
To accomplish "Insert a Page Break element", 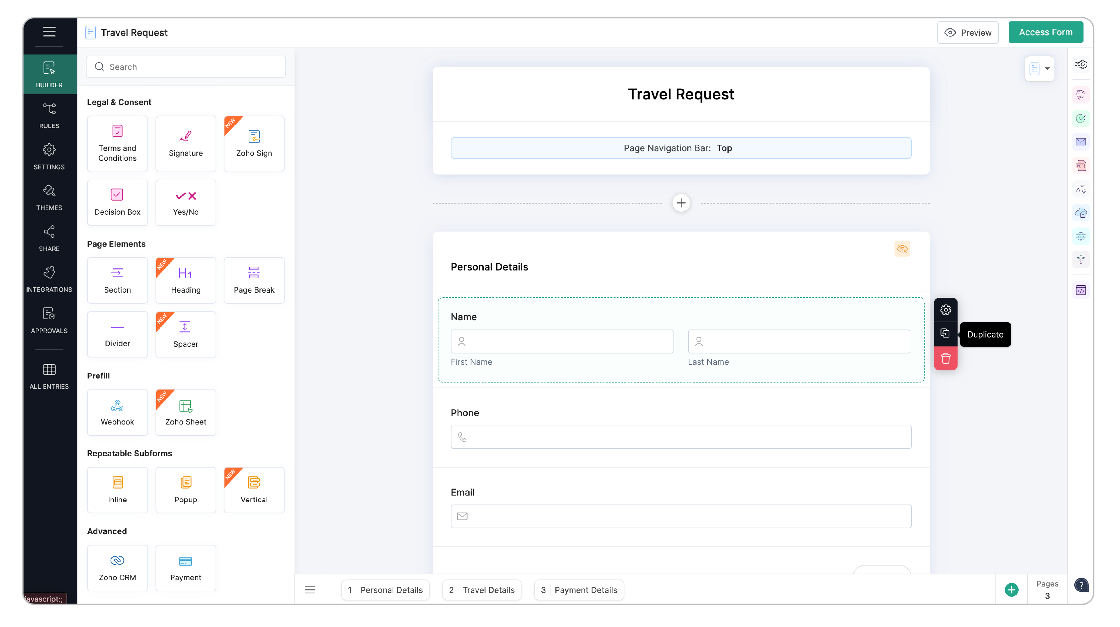I will 254,280.
